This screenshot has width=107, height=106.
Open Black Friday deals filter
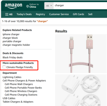[x=13, y=57]
